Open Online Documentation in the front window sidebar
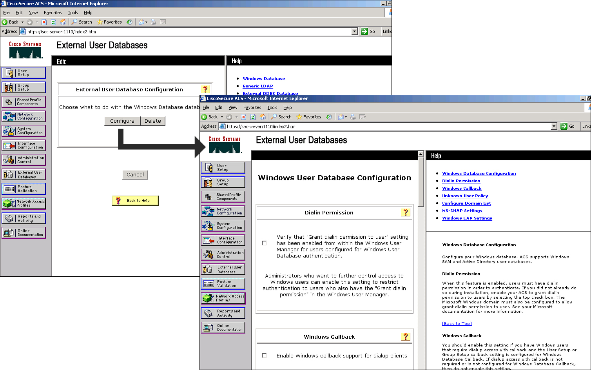Screen dimensions: 591x370 [x=223, y=328]
